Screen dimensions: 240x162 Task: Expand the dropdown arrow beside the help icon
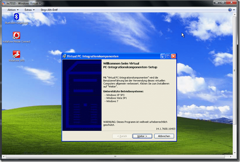[x=234, y=10]
